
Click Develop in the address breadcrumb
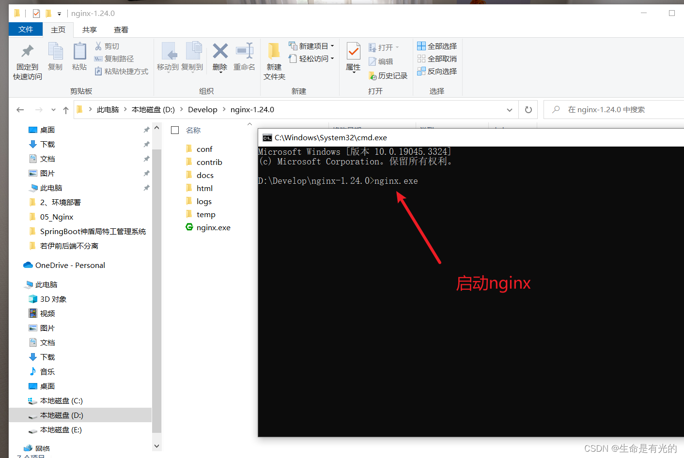pyautogui.click(x=202, y=109)
